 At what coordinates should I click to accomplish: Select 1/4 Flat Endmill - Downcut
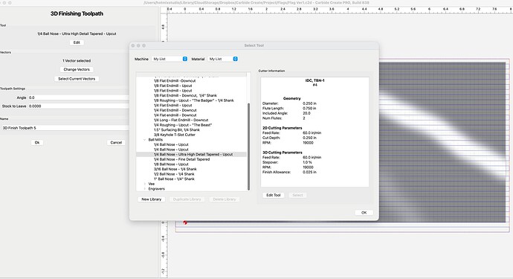(x=175, y=110)
